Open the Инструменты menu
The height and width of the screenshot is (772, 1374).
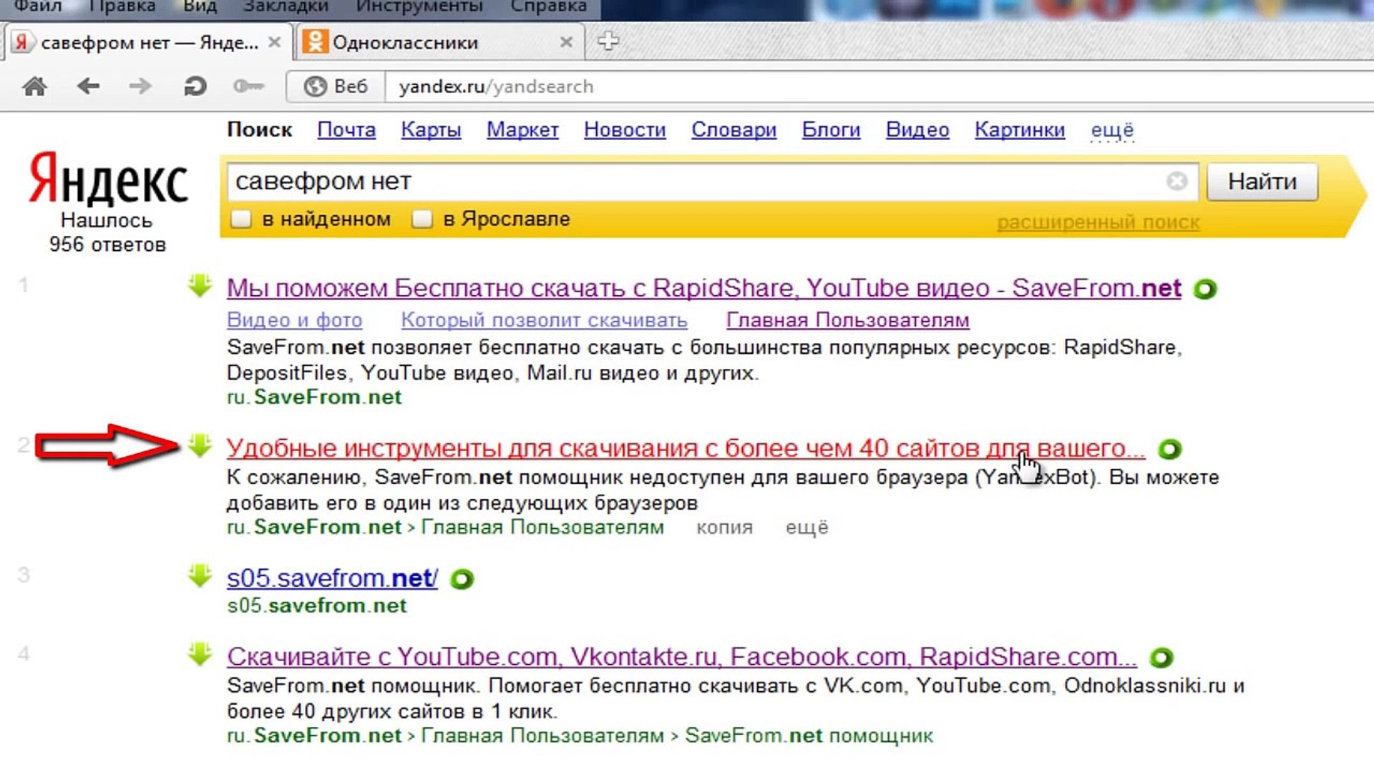point(419,7)
